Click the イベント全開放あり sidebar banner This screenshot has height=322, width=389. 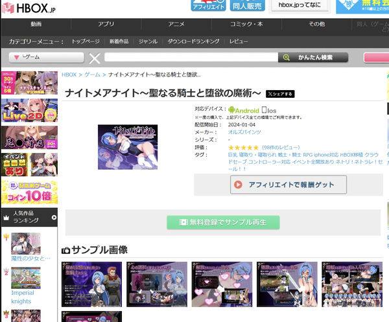[x=29, y=165]
